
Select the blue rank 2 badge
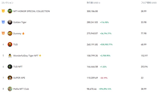tap(3, 22)
